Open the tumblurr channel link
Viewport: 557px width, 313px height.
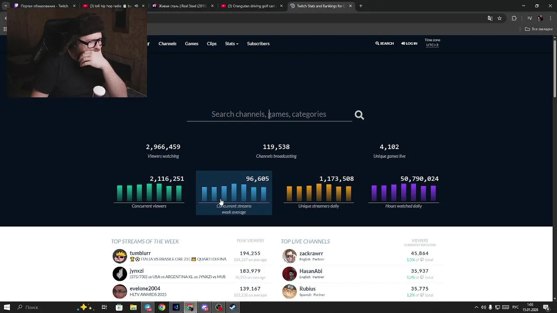tap(140, 253)
